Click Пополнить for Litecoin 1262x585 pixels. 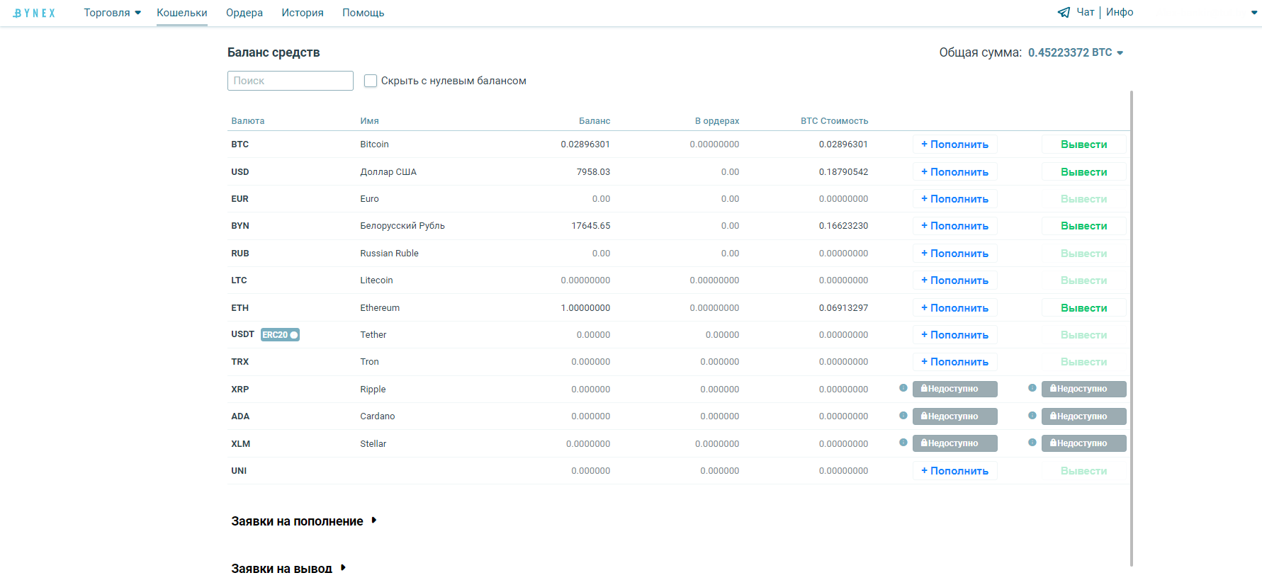(954, 280)
